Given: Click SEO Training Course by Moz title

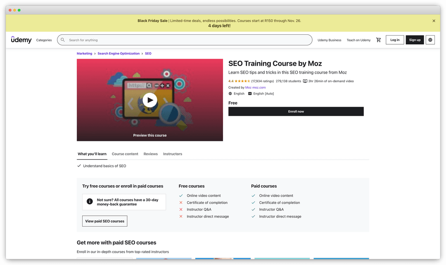Looking at the screenshot, I should tap(275, 64).
